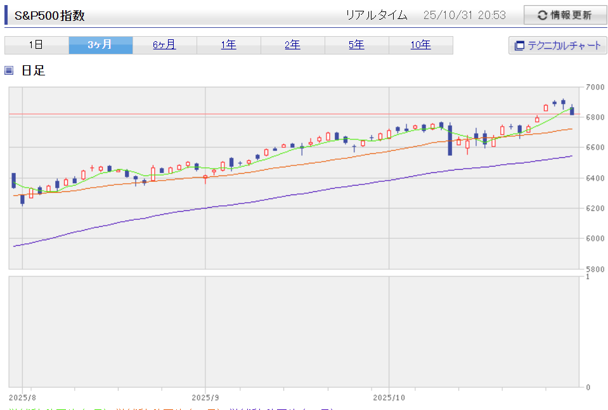Select the active 3ヶ月 period tab
The height and width of the screenshot is (410, 608).
[100, 45]
